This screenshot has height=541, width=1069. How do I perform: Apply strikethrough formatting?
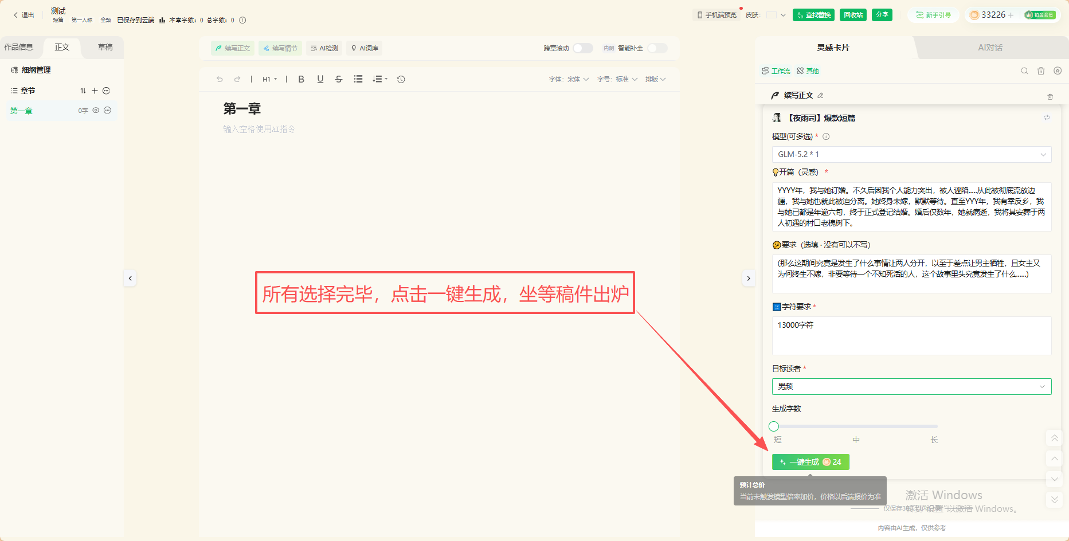tap(339, 79)
